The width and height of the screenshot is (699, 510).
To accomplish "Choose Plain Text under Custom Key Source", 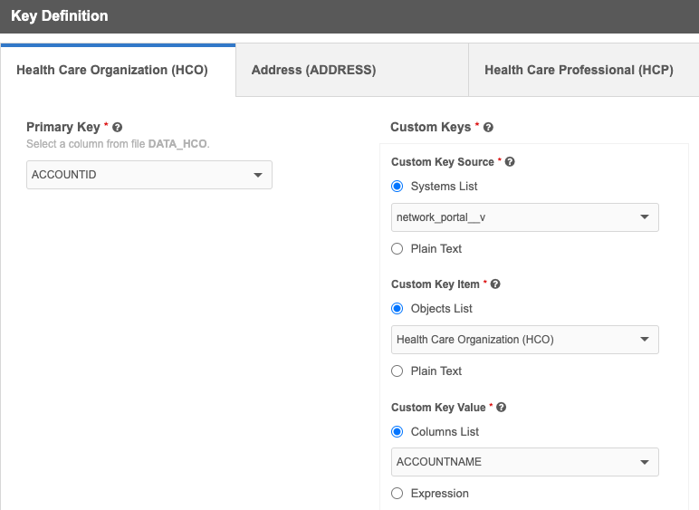I will 397,248.
